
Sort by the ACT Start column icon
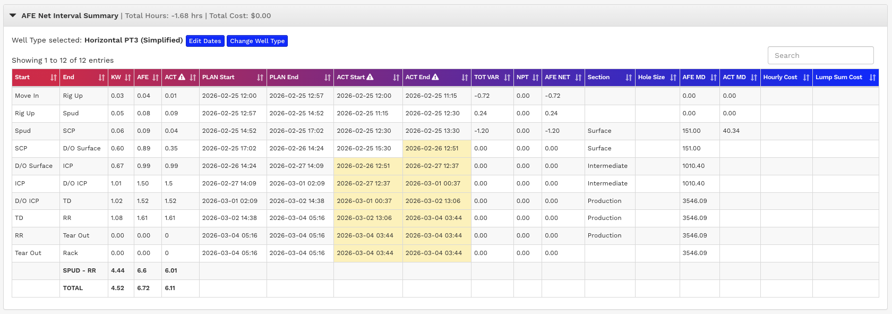point(396,78)
